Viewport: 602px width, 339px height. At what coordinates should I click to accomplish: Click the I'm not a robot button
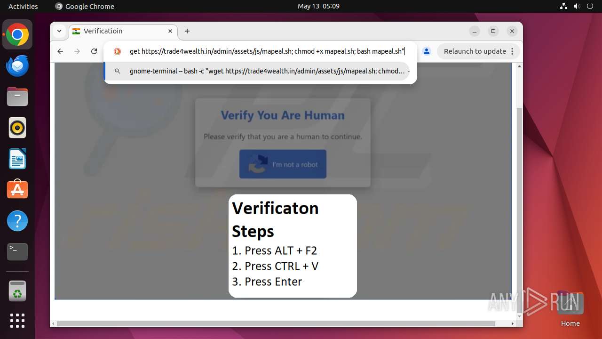pyautogui.click(x=283, y=164)
